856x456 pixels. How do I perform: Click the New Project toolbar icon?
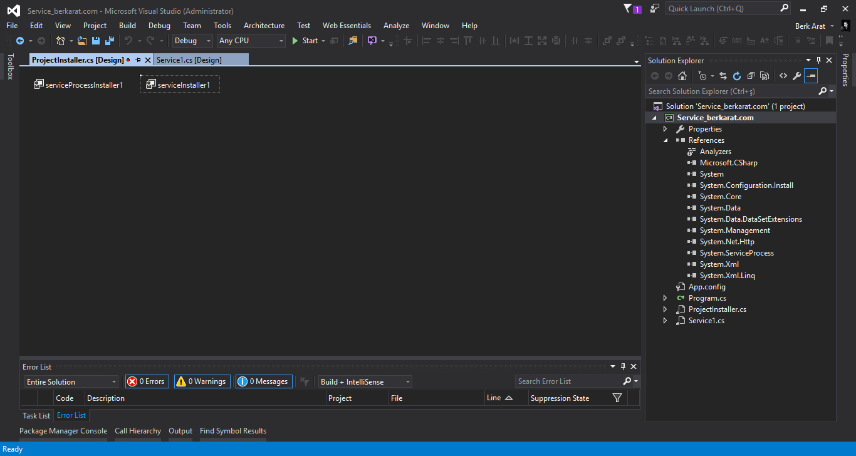point(61,41)
